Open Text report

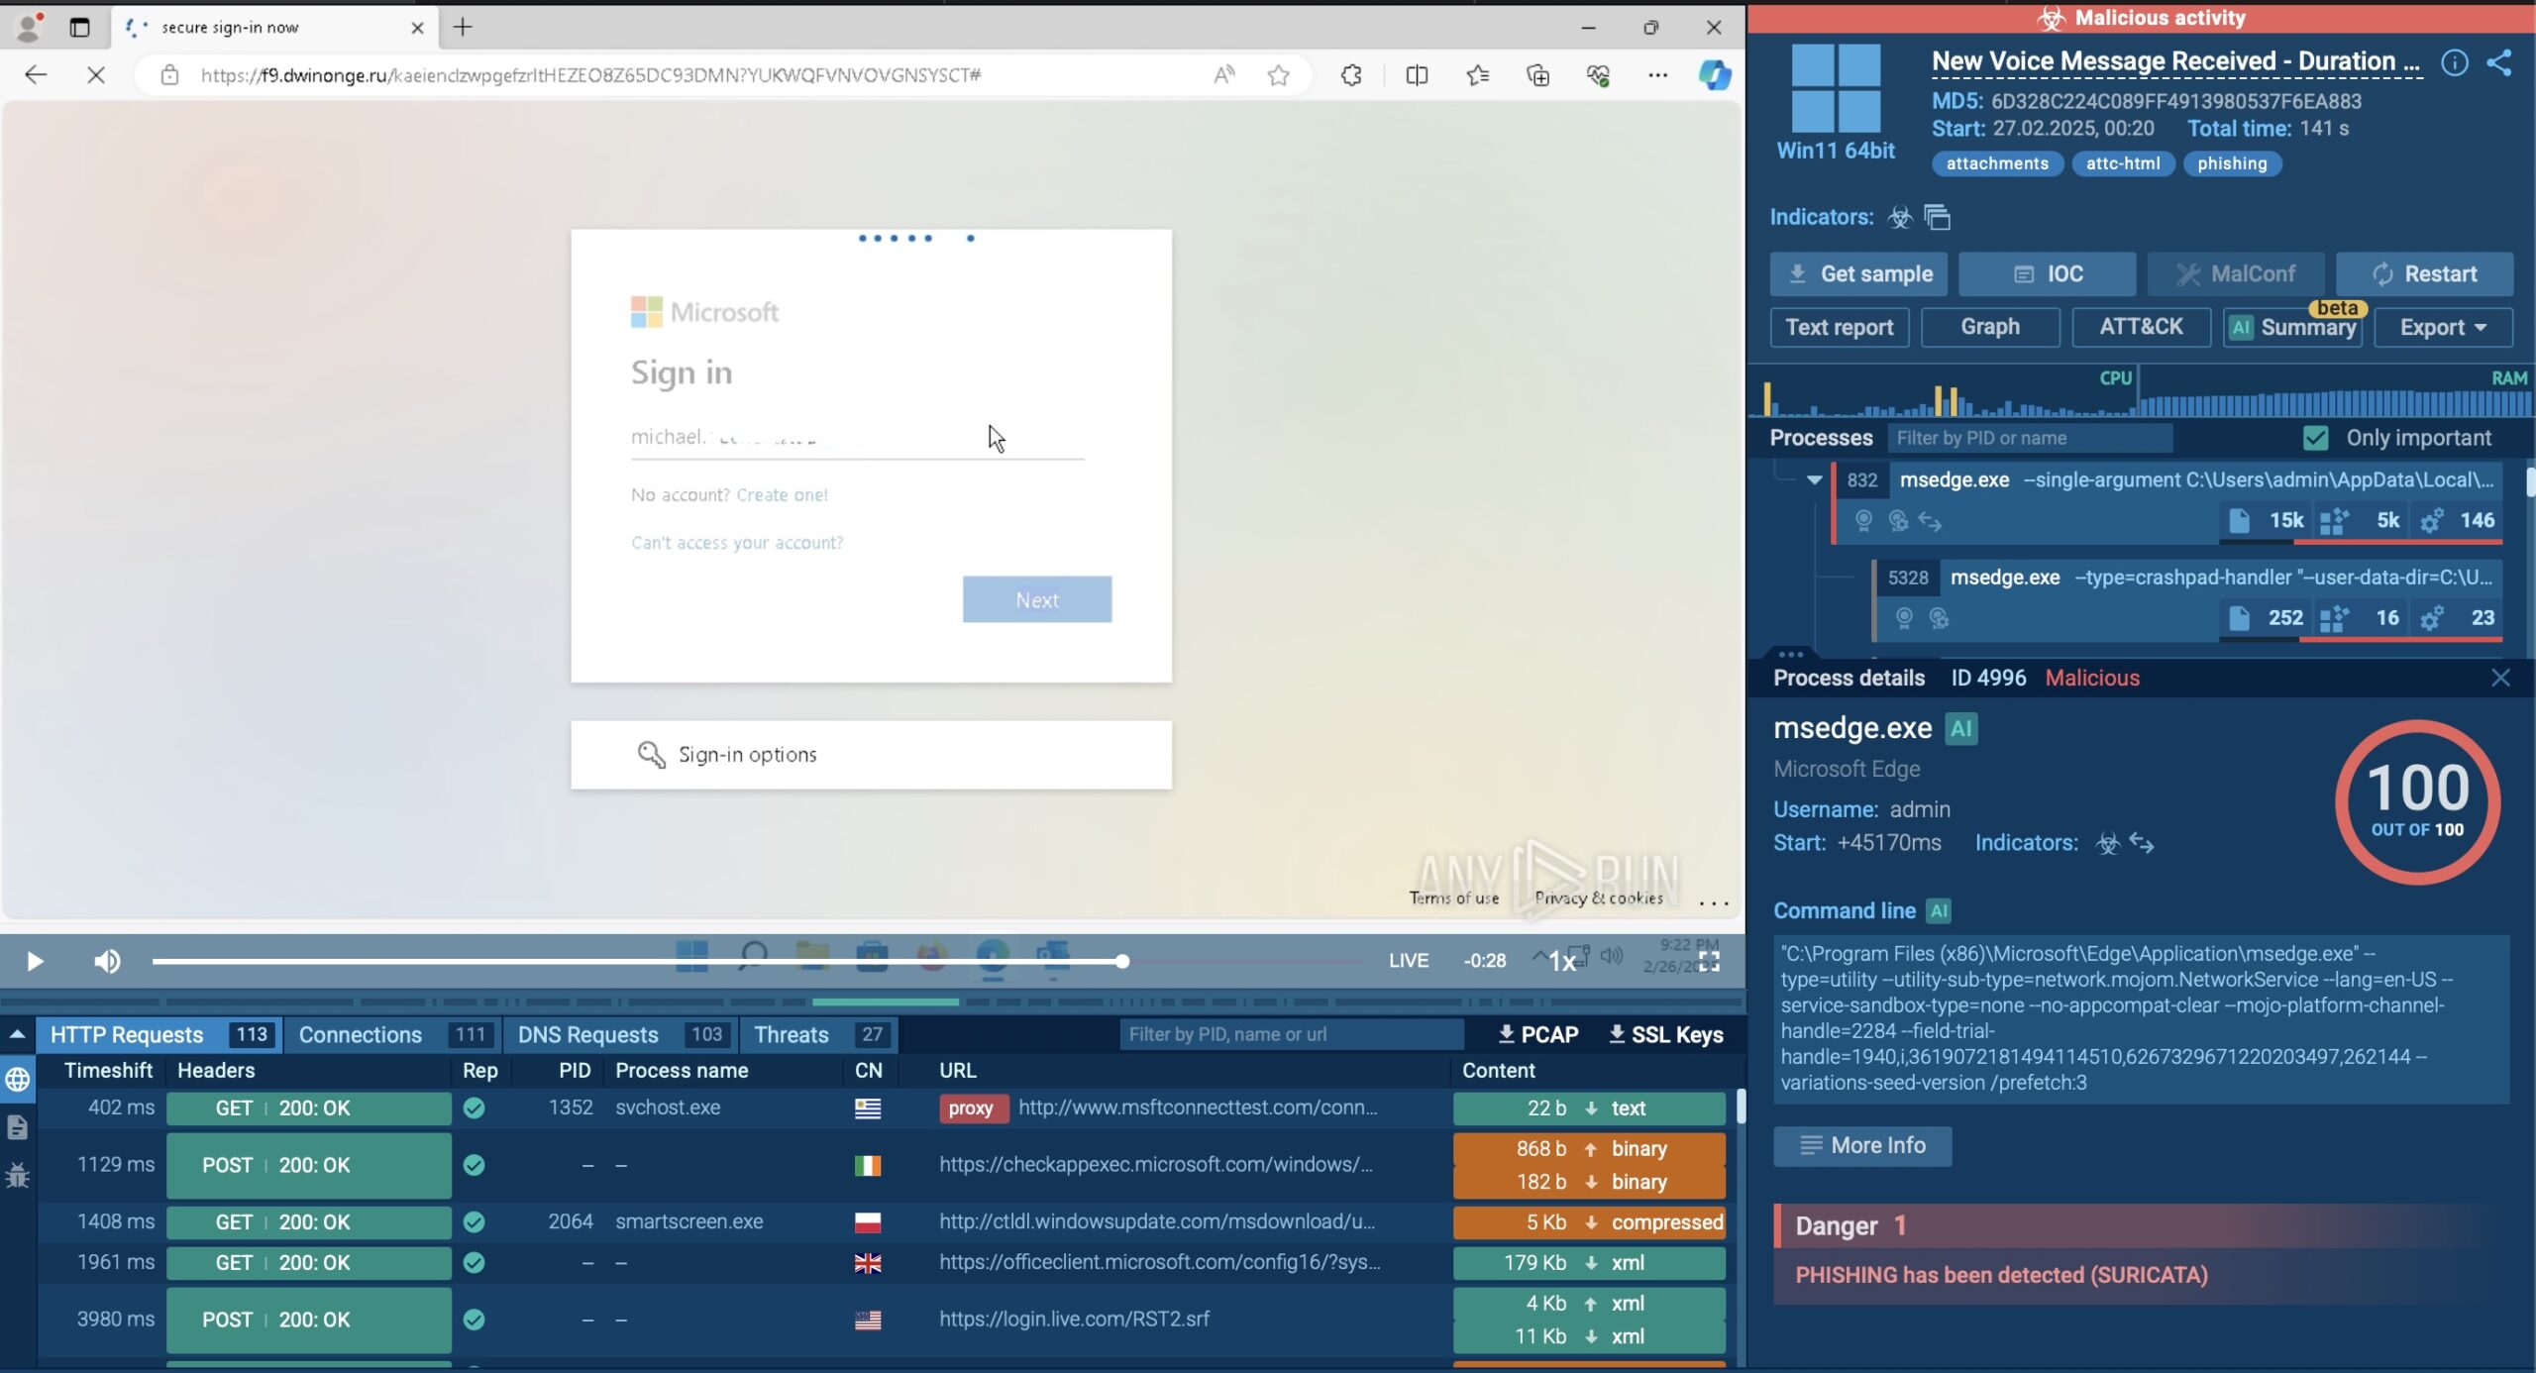1840,327
